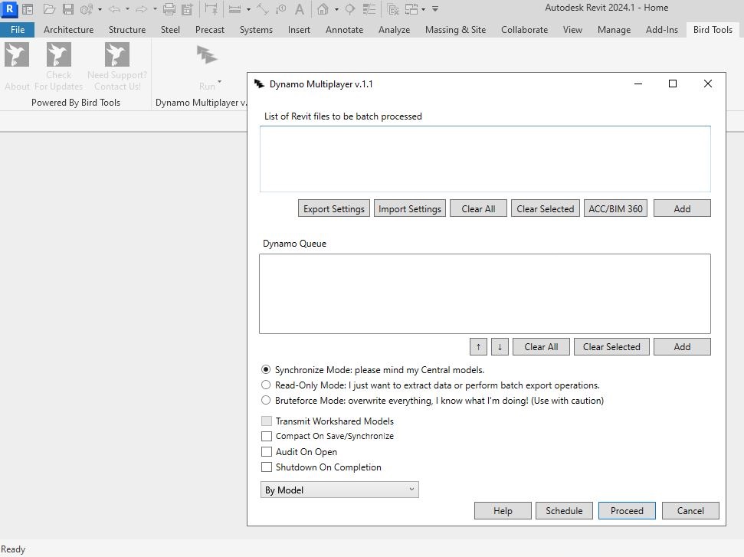Move queue item up with arrow button
This screenshot has height=557, width=744.
pyautogui.click(x=478, y=347)
